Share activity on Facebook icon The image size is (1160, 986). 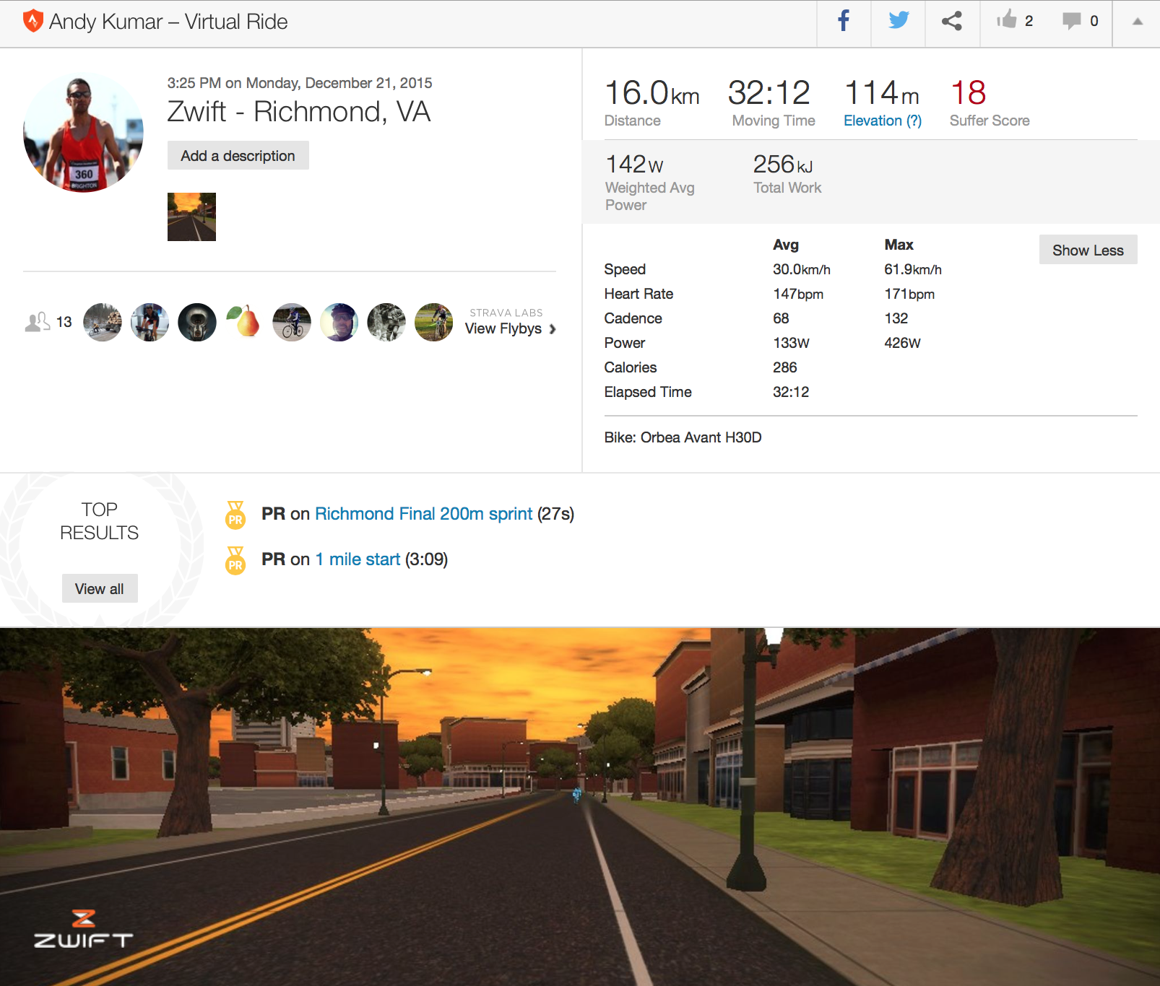tap(844, 21)
